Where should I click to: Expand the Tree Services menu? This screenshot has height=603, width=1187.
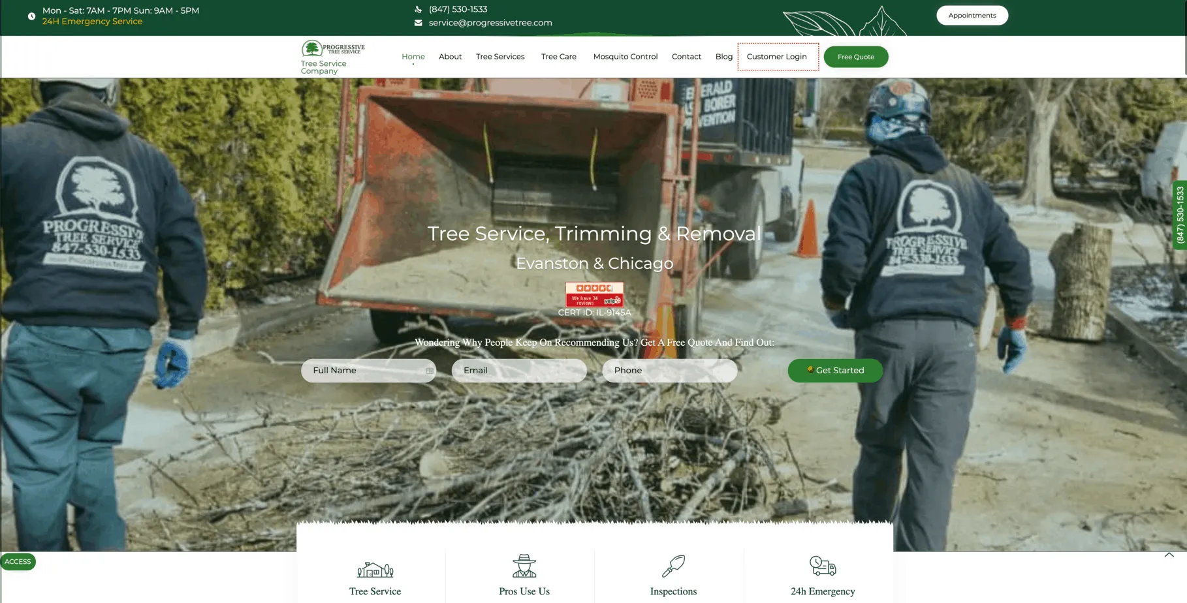tap(500, 57)
